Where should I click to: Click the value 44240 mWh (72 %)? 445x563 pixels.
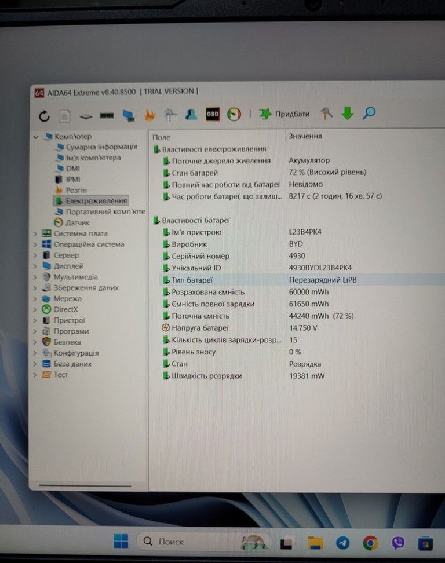[321, 316]
